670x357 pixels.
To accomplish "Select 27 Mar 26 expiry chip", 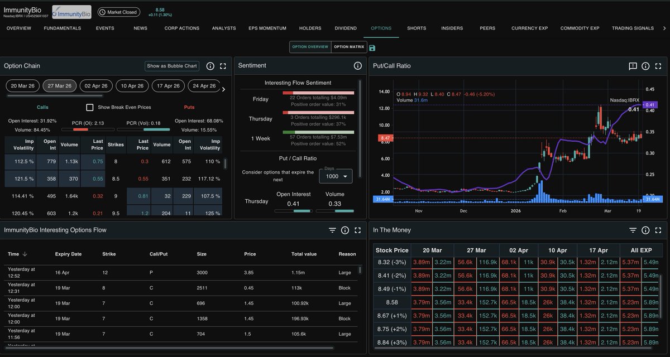I will [x=59, y=86].
